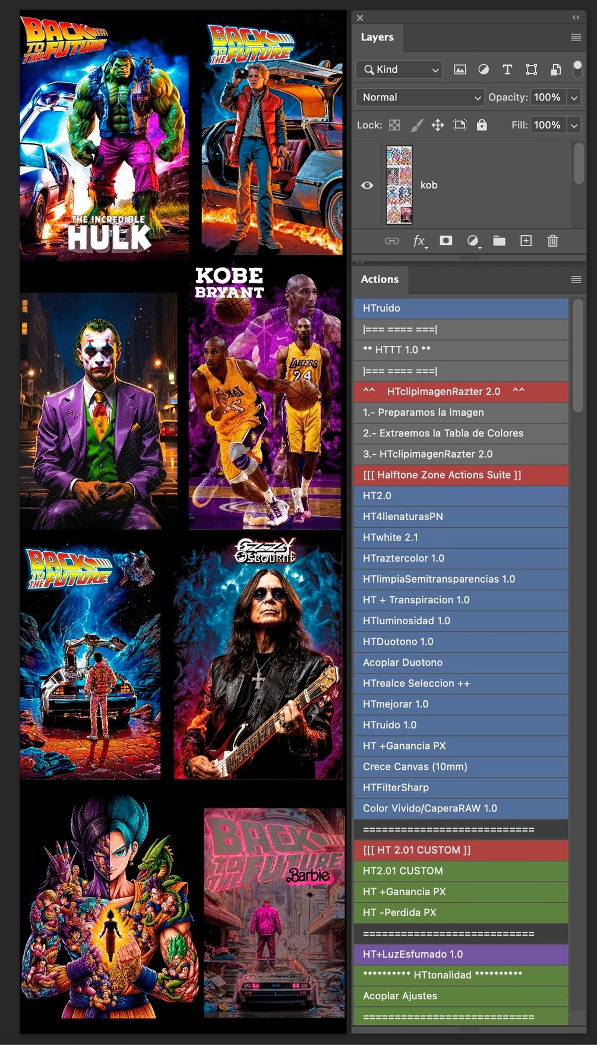Close the panel group
The width and height of the screenshot is (597, 1045).
pyautogui.click(x=360, y=18)
